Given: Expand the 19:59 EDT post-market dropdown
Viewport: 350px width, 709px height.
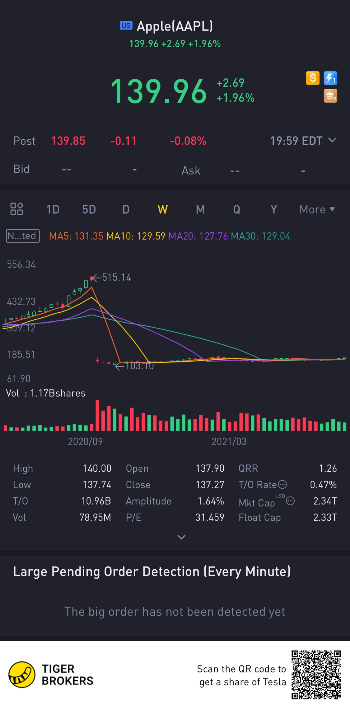Looking at the screenshot, I should click(303, 141).
